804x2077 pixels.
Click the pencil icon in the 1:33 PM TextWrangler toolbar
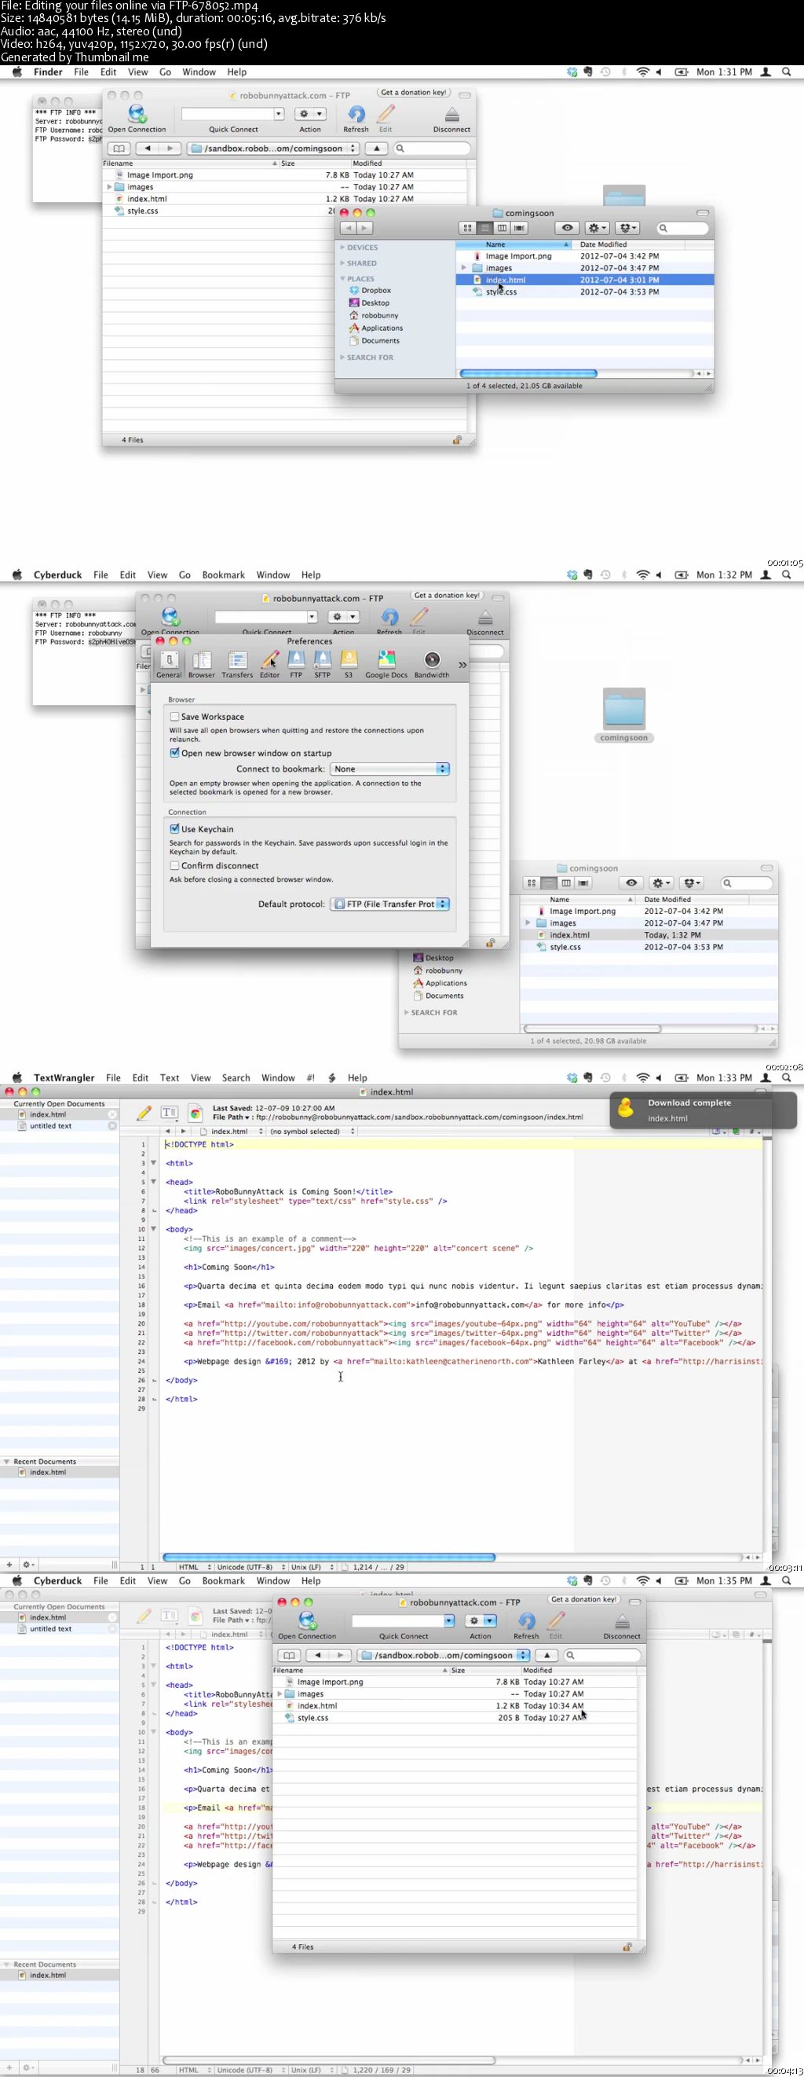tap(144, 1113)
